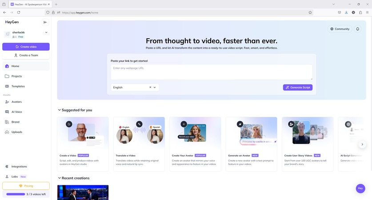Open Firefox hamburger application menu

pos(367,12)
